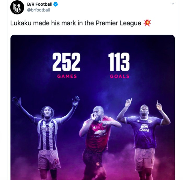Click the B/R Football profile avatar
The height and width of the screenshot is (180, 183).
click(x=17, y=7)
